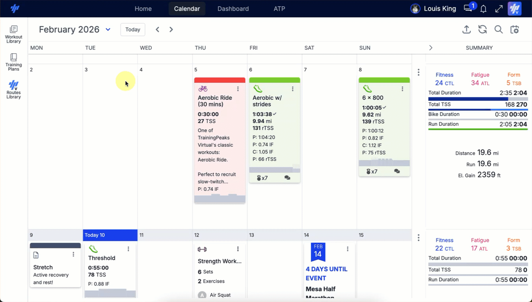
Task: Open the Threshold run workout card
Action: pos(106,258)
